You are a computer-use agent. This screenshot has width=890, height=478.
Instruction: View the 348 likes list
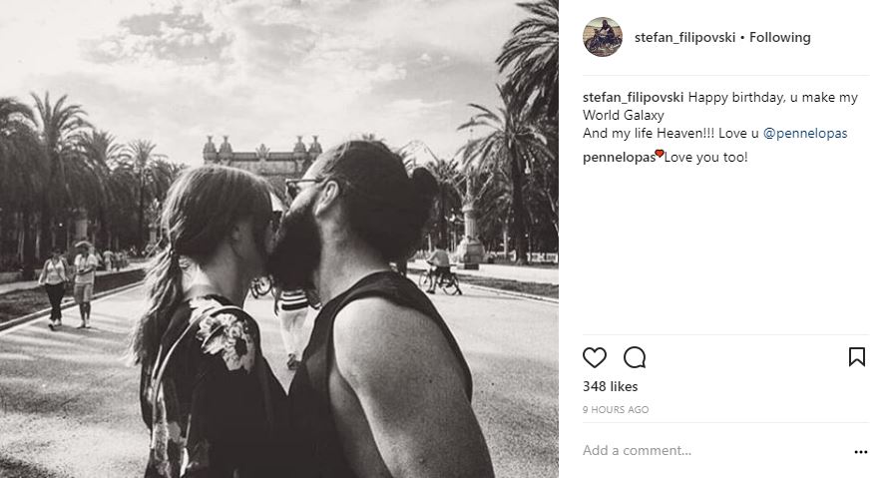[x=611, y=386]
